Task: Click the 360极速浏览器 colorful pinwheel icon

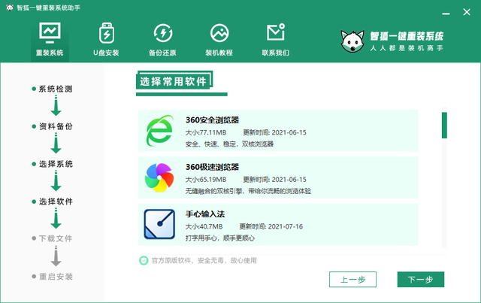Action: pyautogui.click(x=159, y=177)
